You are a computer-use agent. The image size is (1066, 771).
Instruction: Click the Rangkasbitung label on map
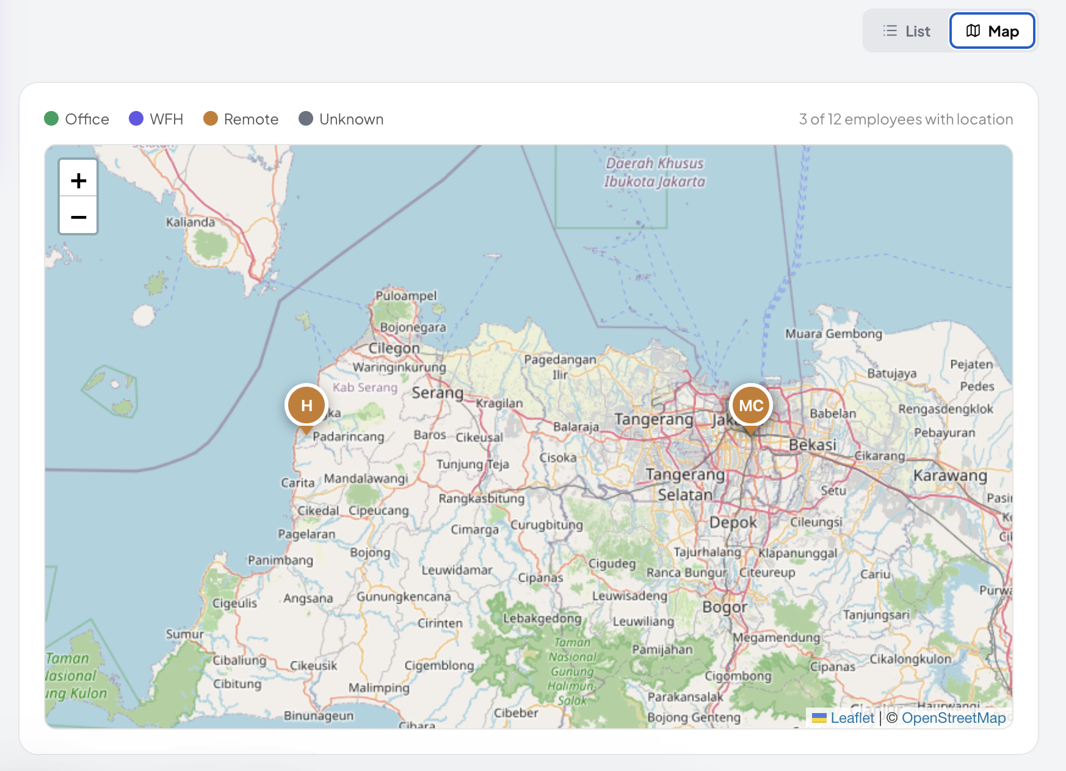pyautogui.click(x=481, y=498)
